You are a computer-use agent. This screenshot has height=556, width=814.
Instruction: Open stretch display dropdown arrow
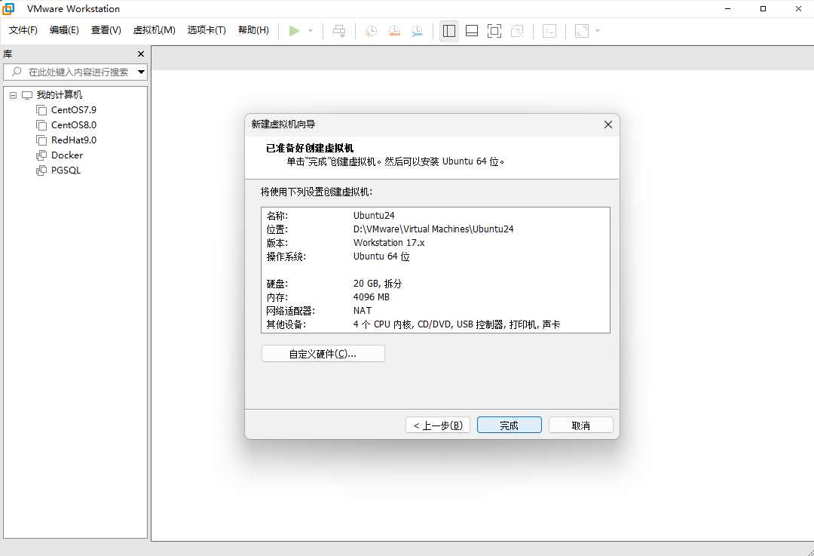click(598, 31)
